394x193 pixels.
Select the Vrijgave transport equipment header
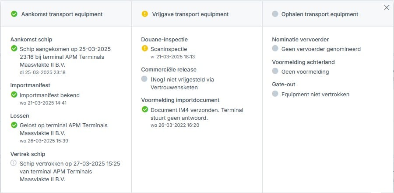pyautogui.click(x=190, y=14)
